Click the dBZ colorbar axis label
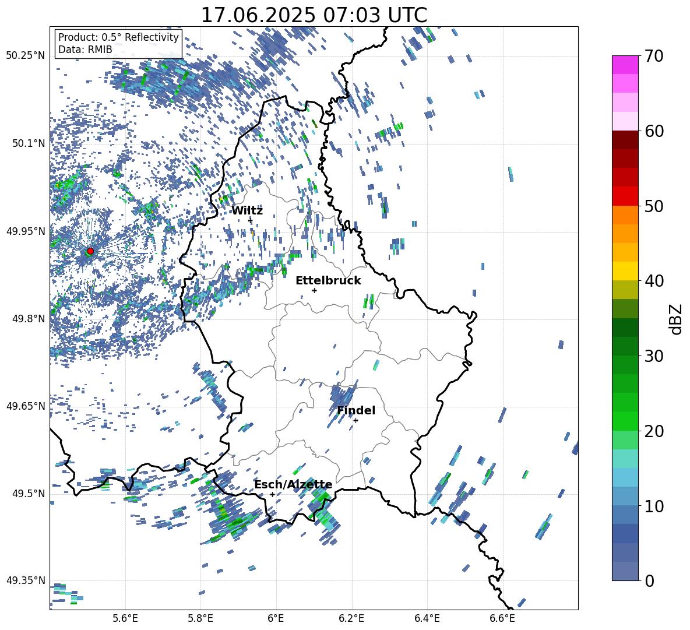This screenshot has height=630, width=690. click(x=677, y=319)
